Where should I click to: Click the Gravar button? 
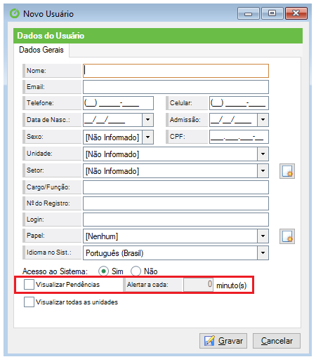pyautogui.click(x=223, y=341)
